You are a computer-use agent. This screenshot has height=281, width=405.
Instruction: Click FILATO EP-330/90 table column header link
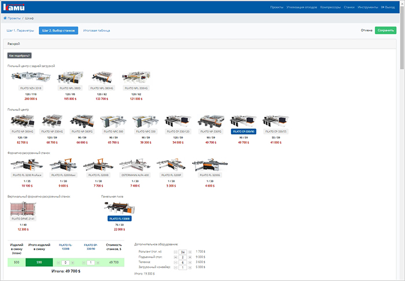pyautogui.click(x=91, y=247)
